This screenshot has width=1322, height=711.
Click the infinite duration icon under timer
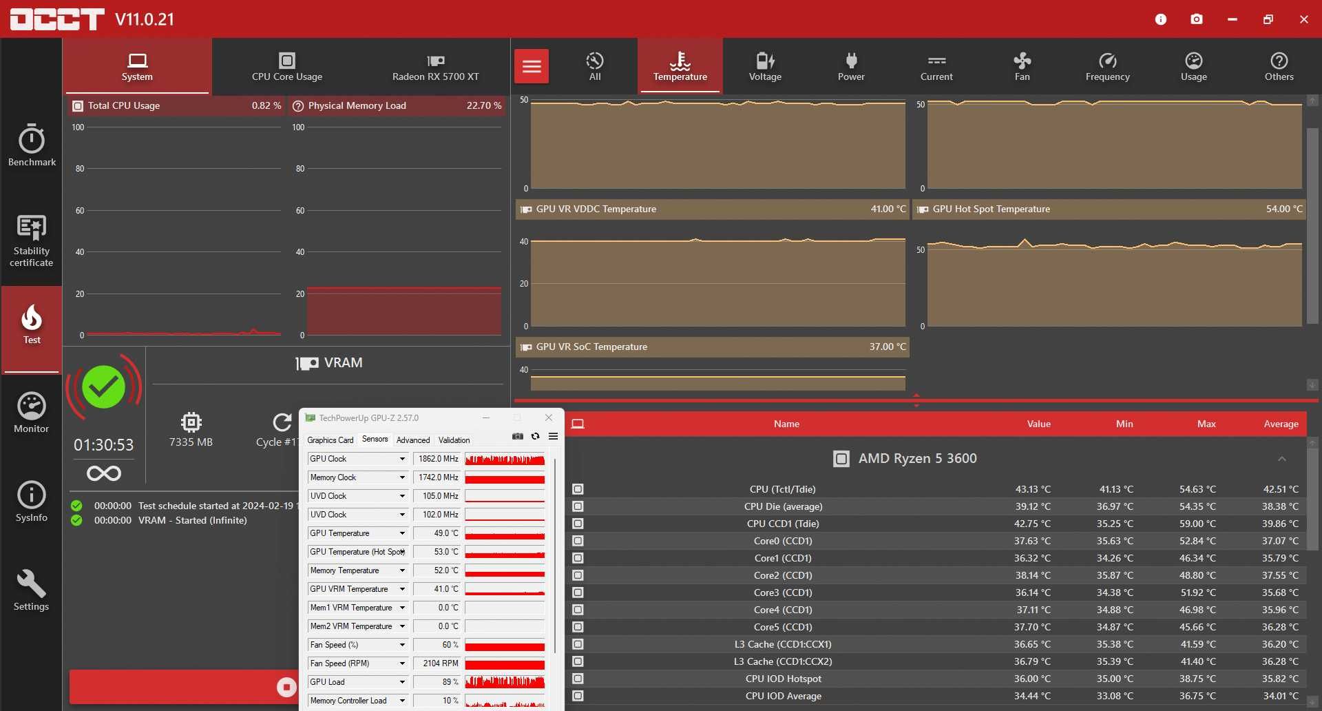104,473
